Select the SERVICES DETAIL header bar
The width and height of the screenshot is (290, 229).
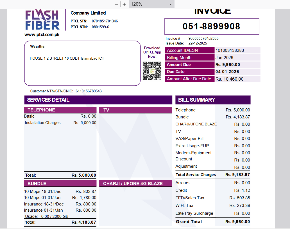(x=98, y=100)
